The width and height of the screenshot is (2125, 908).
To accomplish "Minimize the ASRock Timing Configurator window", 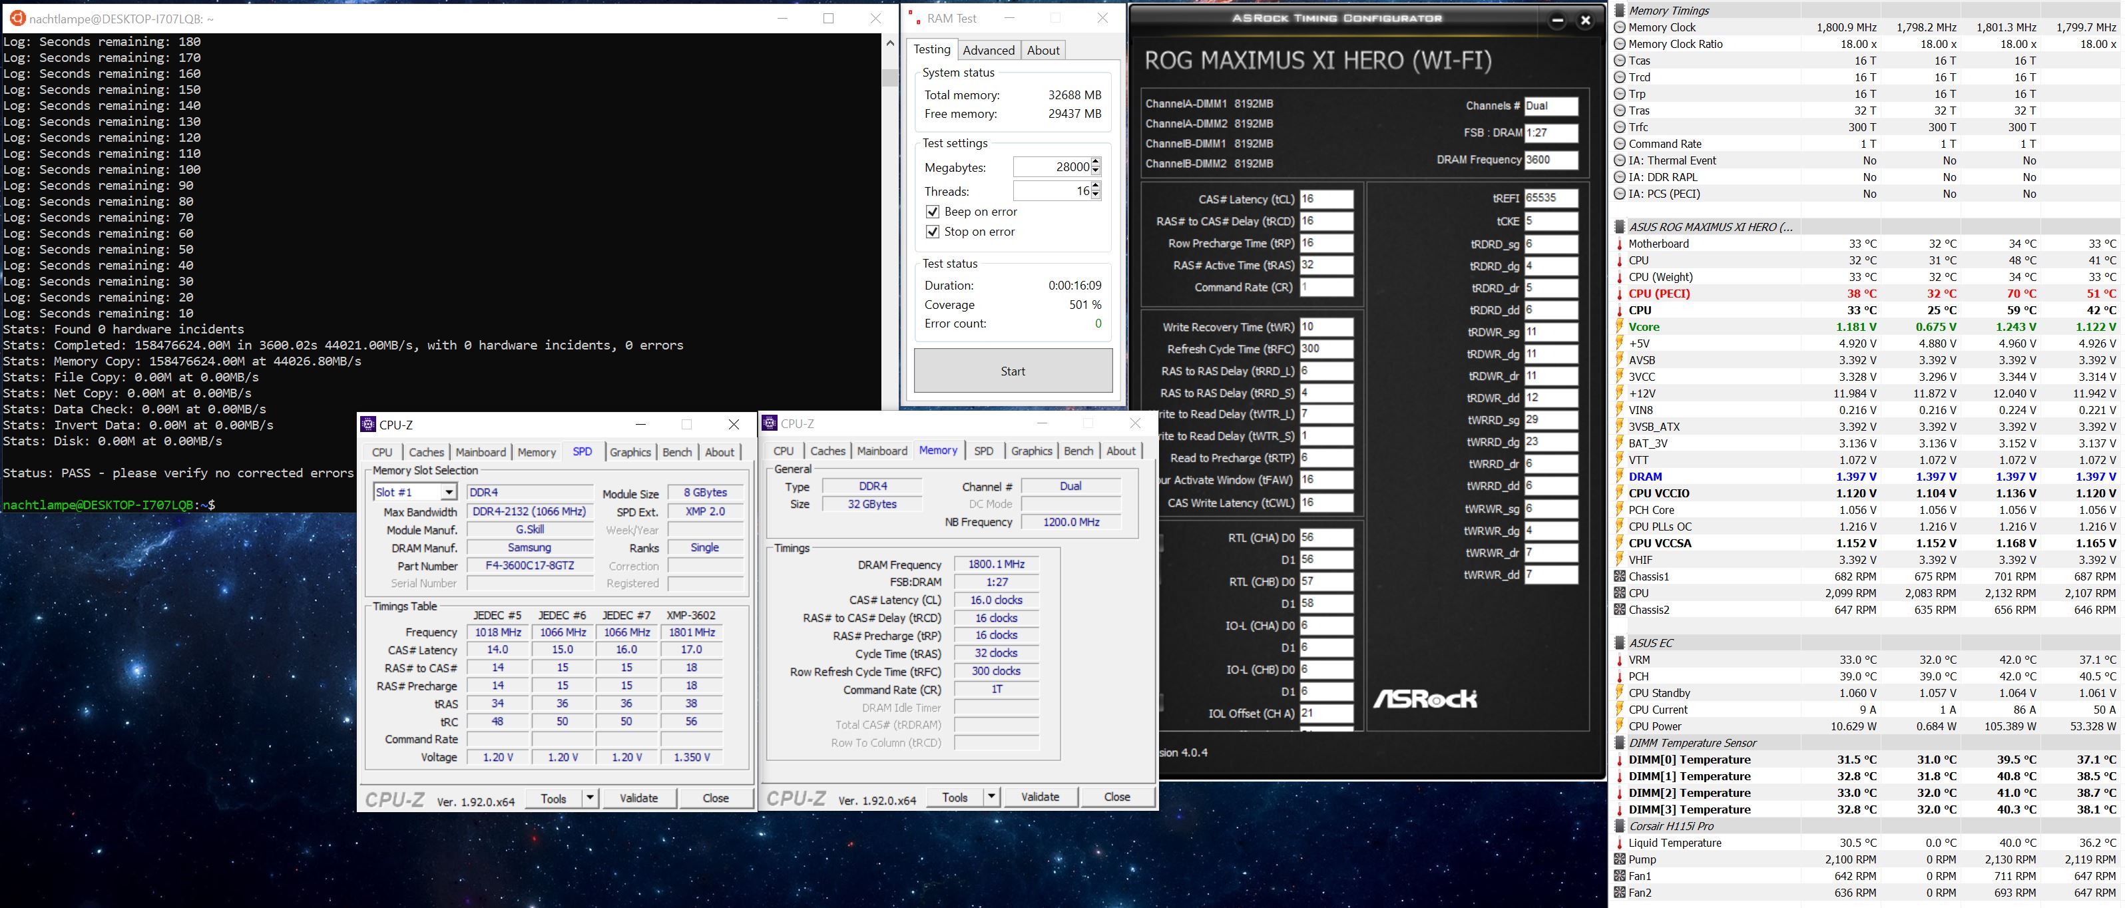I will click(1556, 21).
